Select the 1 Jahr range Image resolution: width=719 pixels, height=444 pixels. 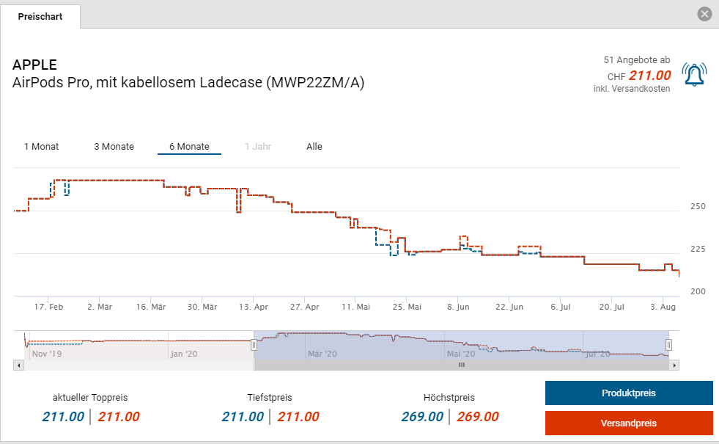pos(258,147)
